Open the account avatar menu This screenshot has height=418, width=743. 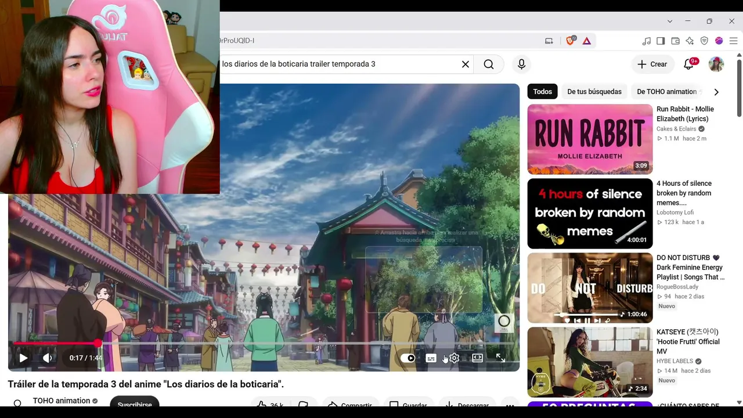[716, 64]
